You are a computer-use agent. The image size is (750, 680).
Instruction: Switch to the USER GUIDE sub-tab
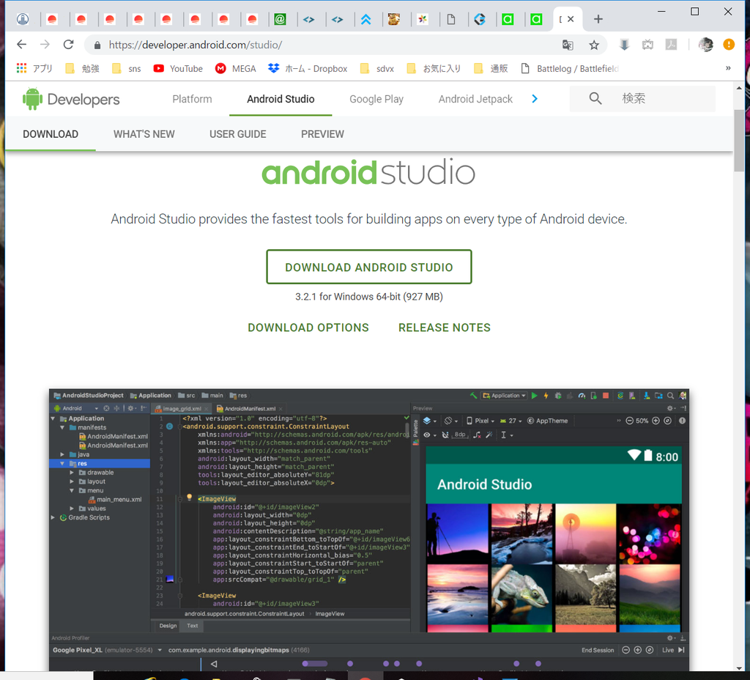pyautogui.click(x=238, y=134)
